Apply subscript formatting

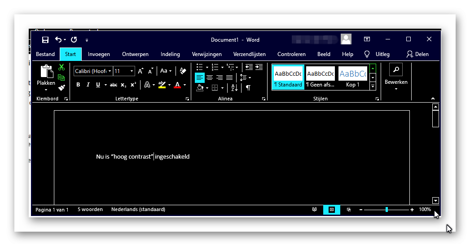pyautogui.click(x=123, y=85)
